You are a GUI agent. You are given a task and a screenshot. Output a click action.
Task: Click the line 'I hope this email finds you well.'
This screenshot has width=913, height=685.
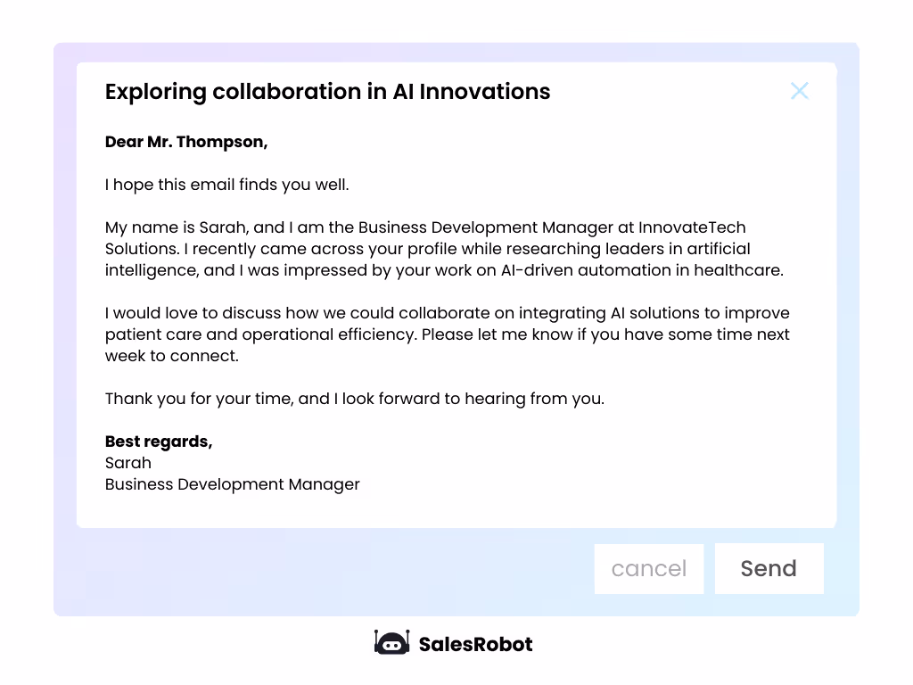coord(226,185)
